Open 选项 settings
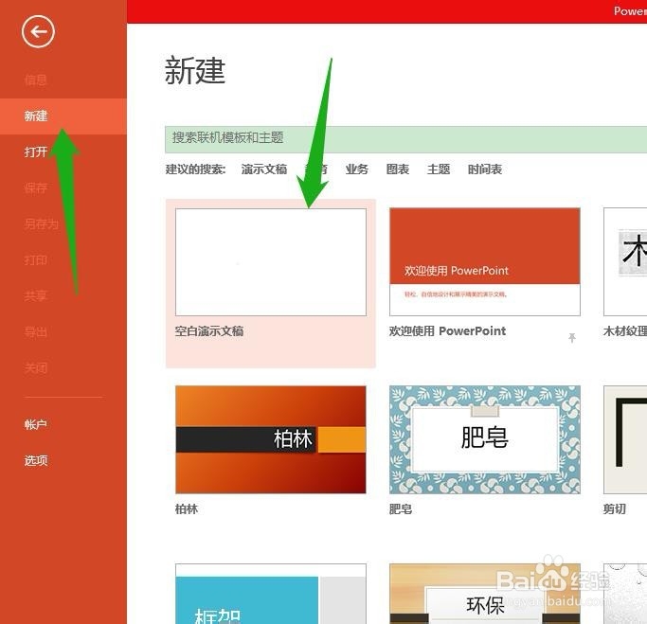This screenshot has height=624, width=647. 35,460
